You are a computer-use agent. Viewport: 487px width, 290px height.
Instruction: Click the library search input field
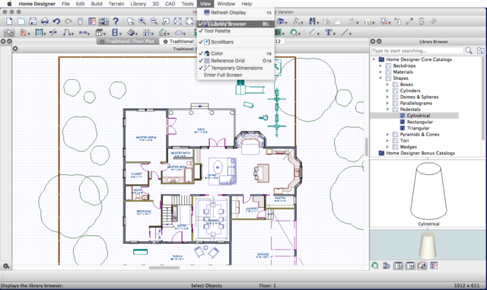click(417, 50)
